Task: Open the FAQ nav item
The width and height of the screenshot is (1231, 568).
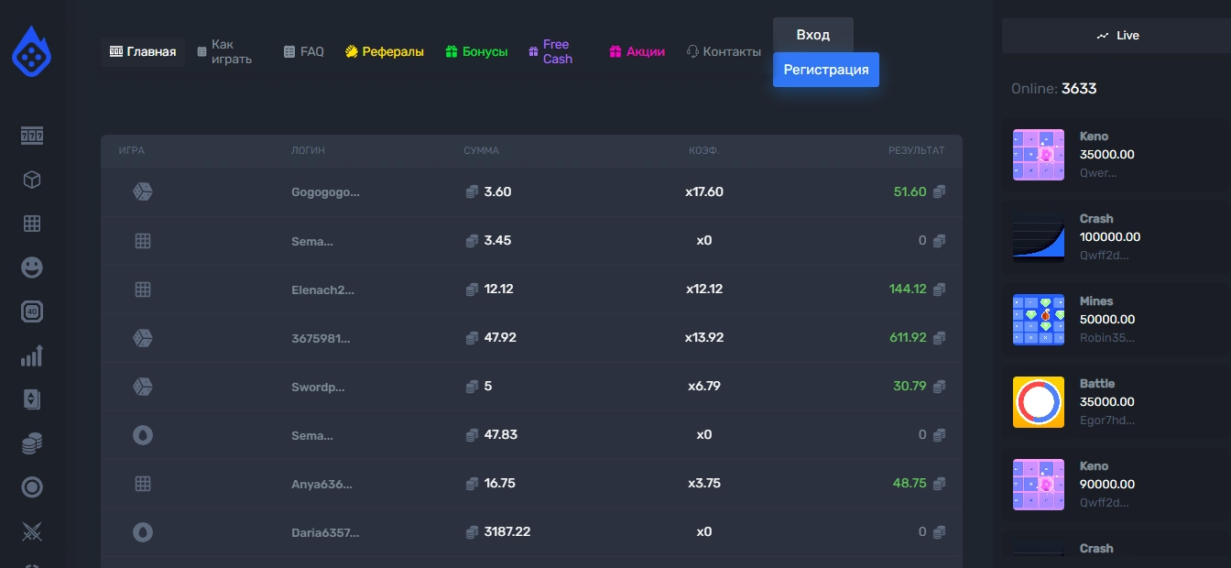Action: click(304, 52)
